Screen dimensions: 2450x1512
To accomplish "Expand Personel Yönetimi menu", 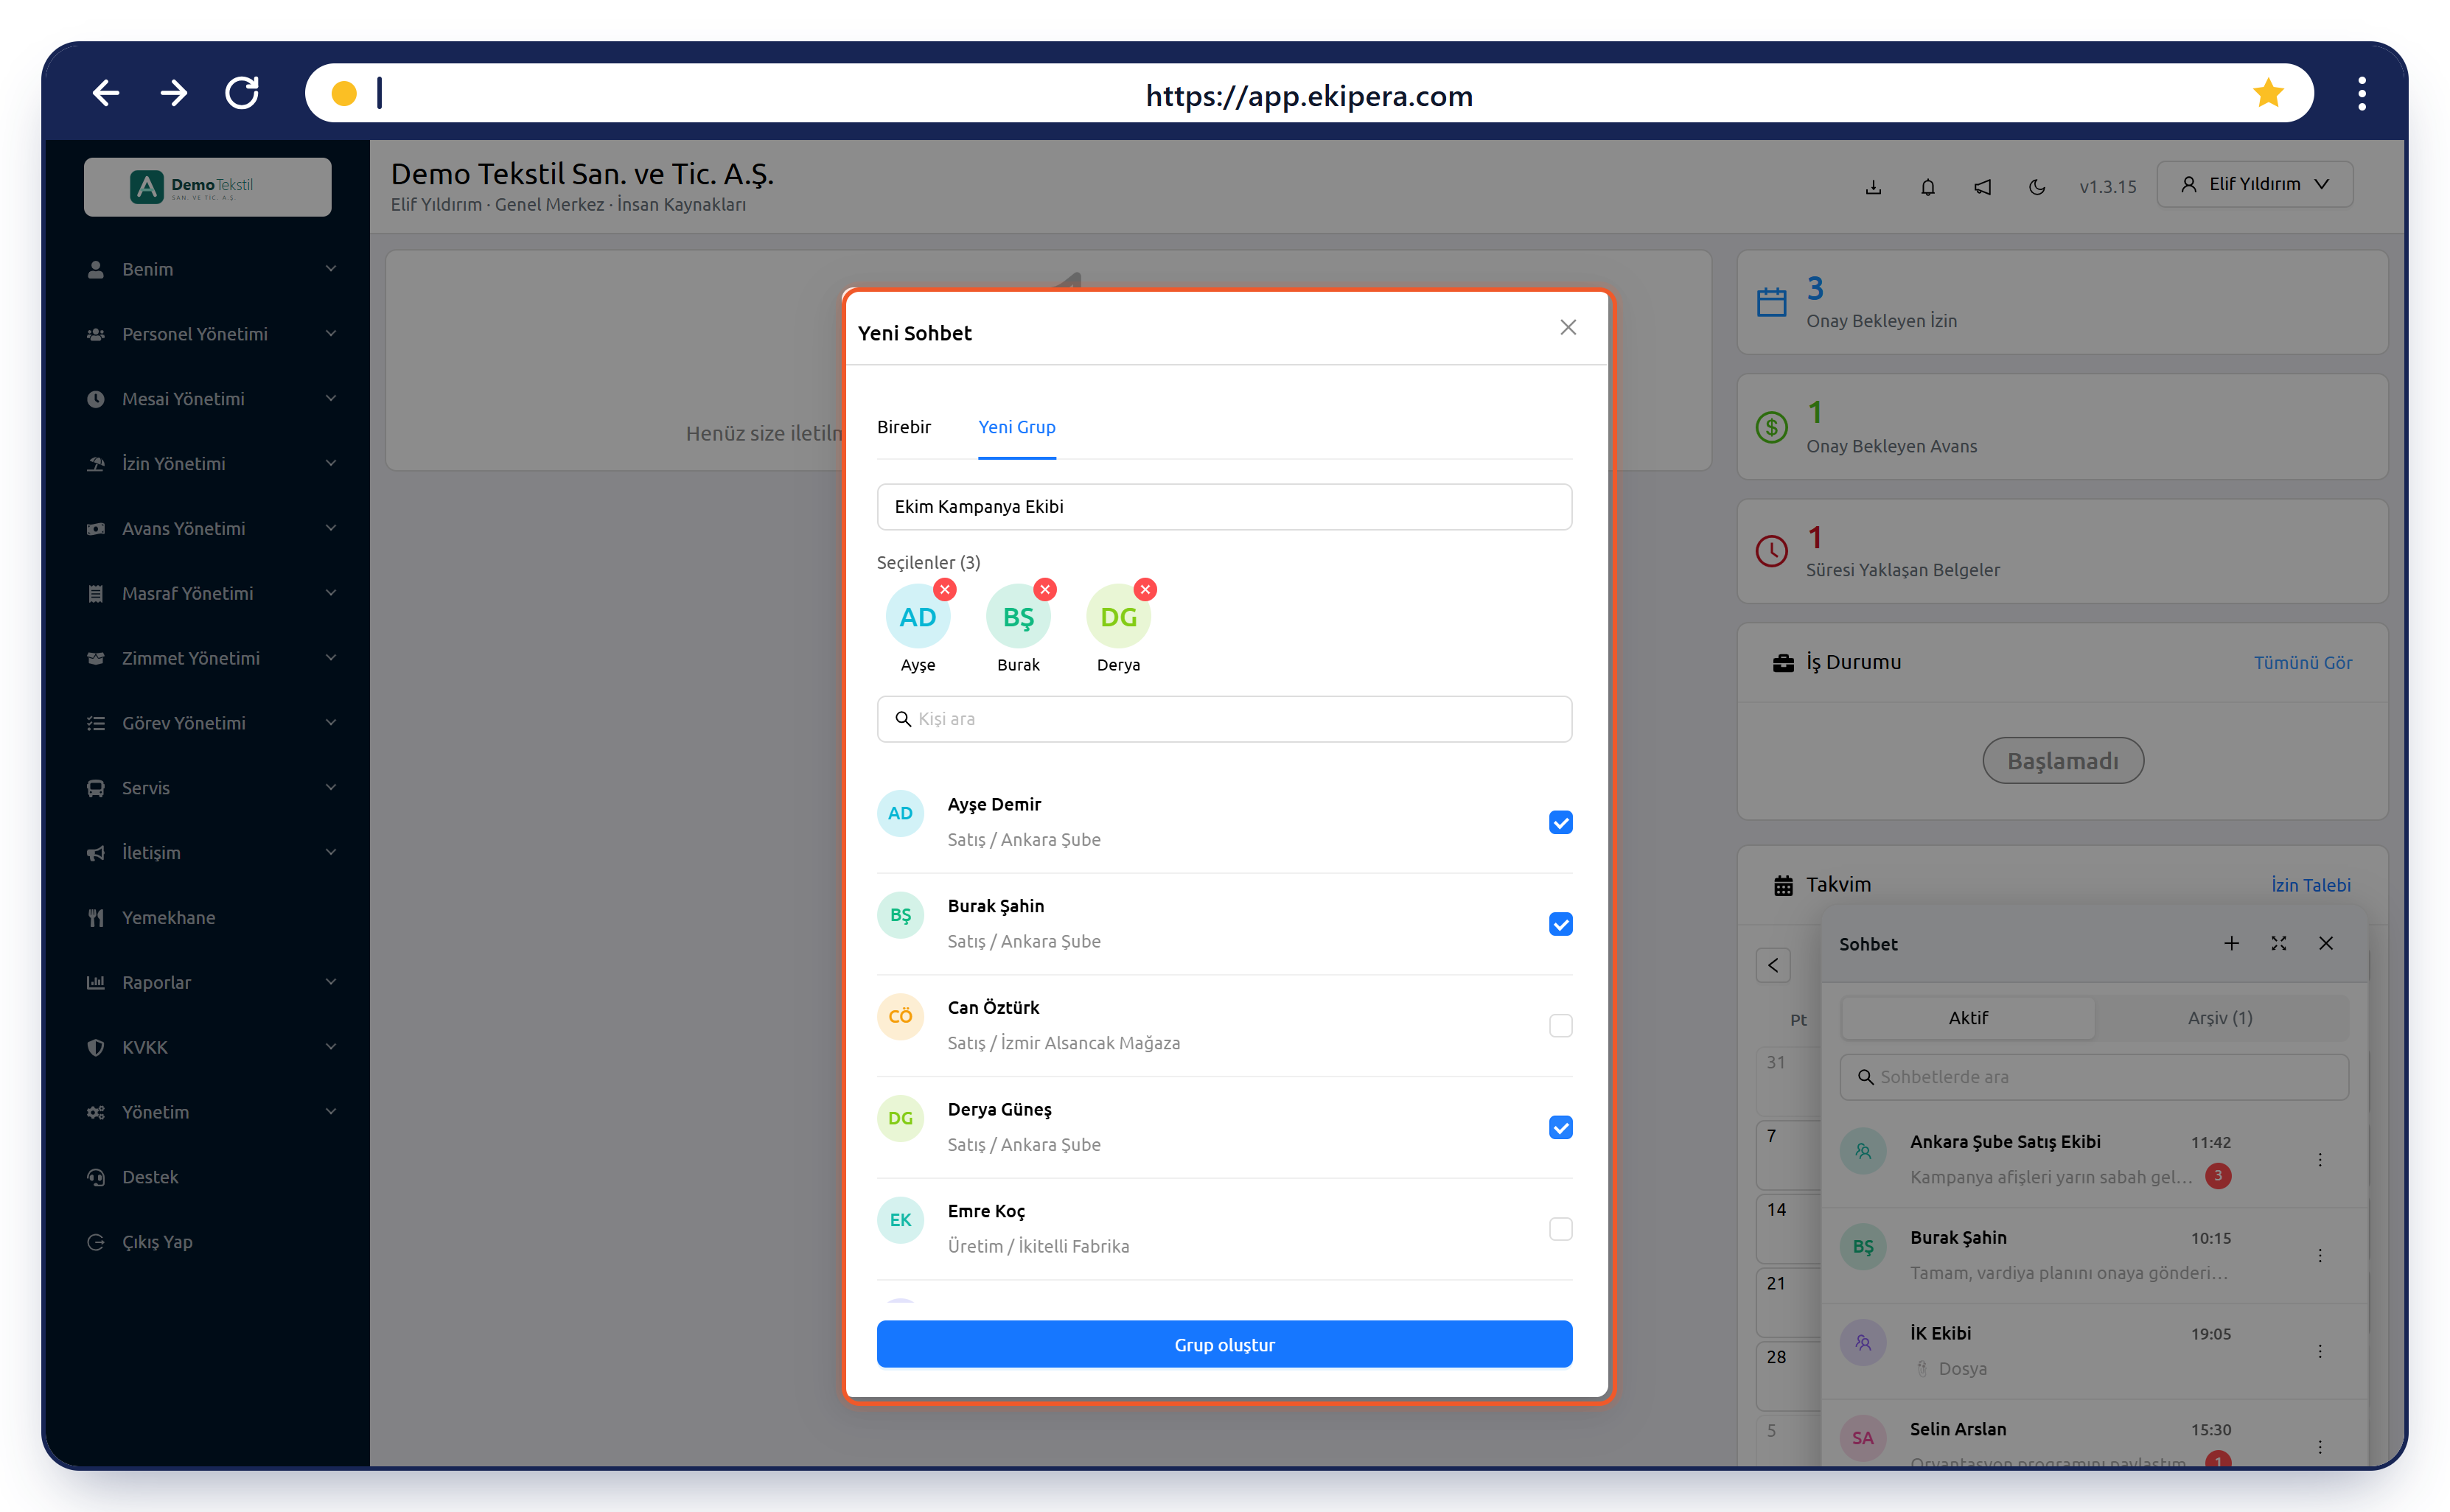I will [208, 334].
